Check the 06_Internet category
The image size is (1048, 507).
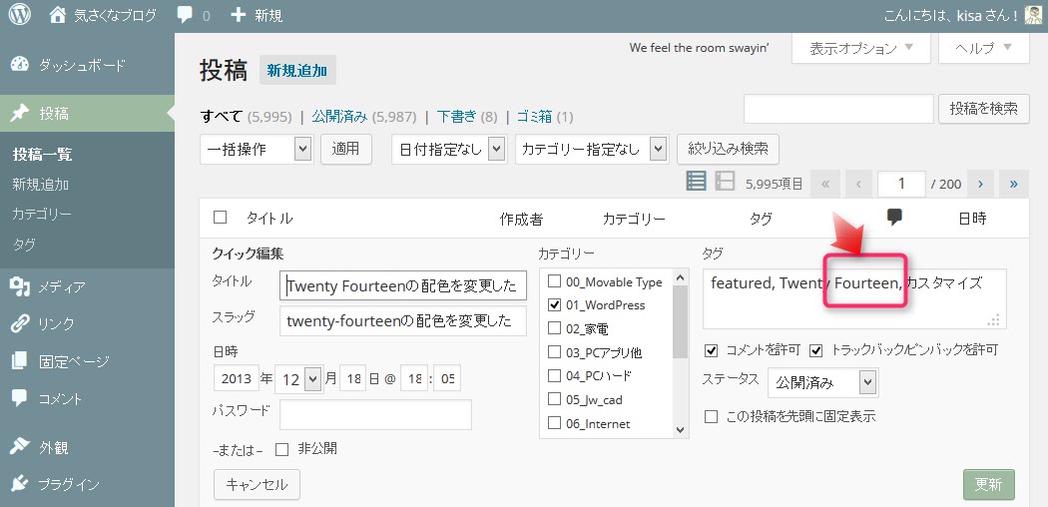click(x=554, y=423)
